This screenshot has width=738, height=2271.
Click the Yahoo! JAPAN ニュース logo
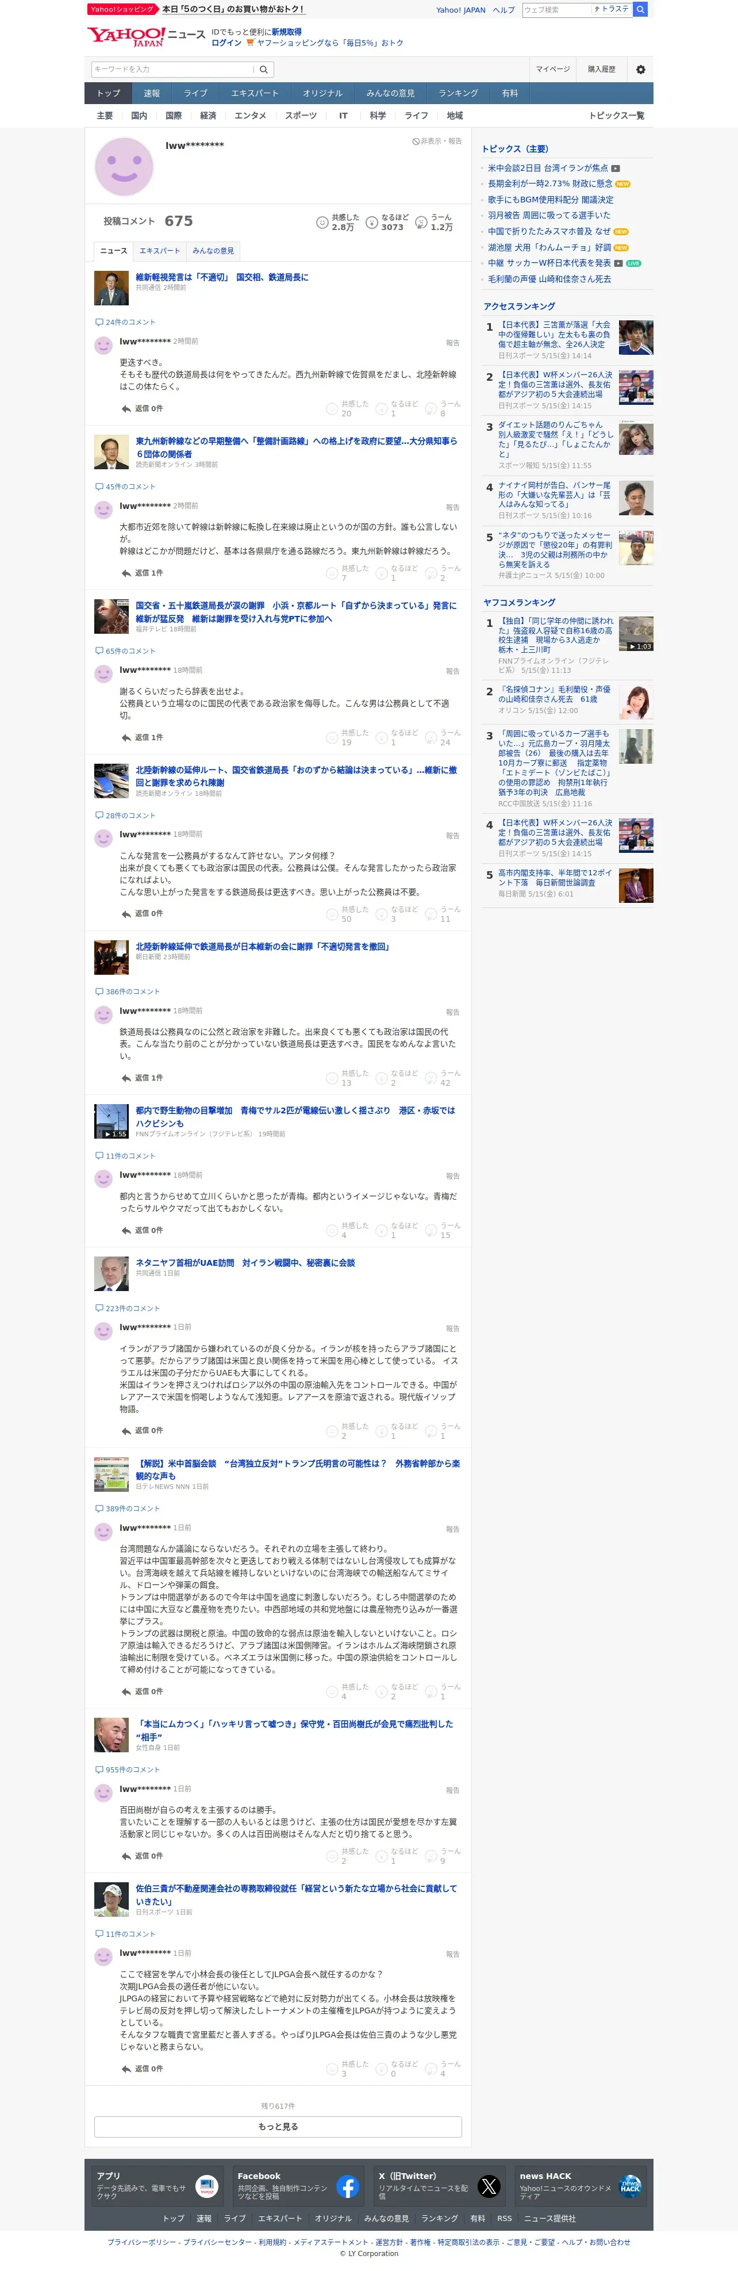click(x=145, y=36)
